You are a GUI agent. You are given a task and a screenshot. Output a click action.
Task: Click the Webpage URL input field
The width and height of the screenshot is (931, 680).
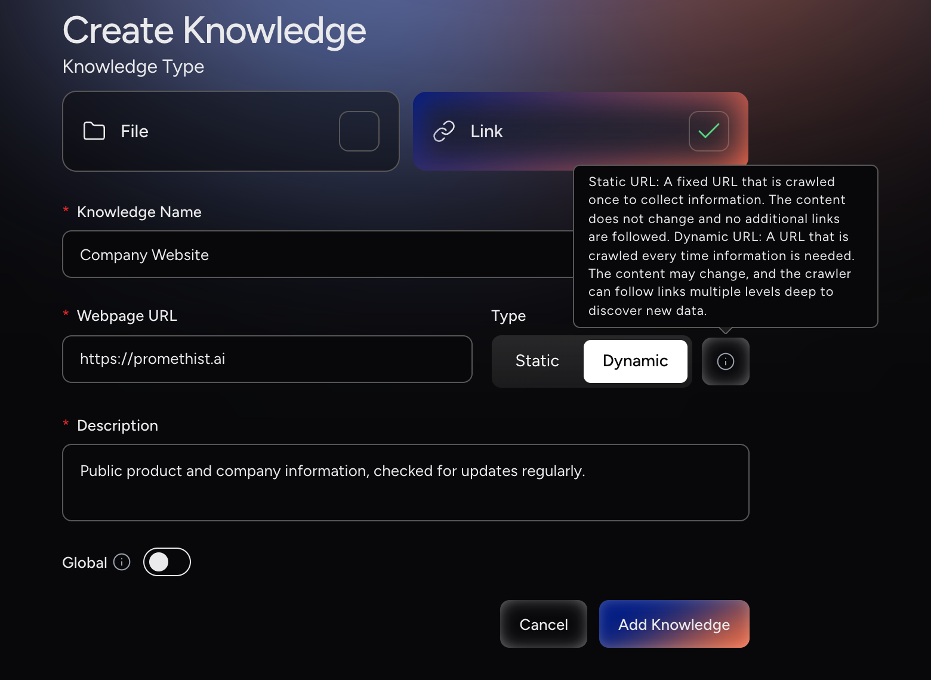click(x=267, y=359)
